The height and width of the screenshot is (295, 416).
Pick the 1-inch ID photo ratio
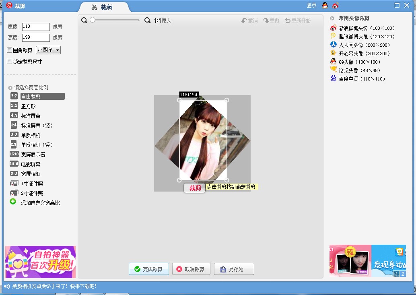coord(32,184)
